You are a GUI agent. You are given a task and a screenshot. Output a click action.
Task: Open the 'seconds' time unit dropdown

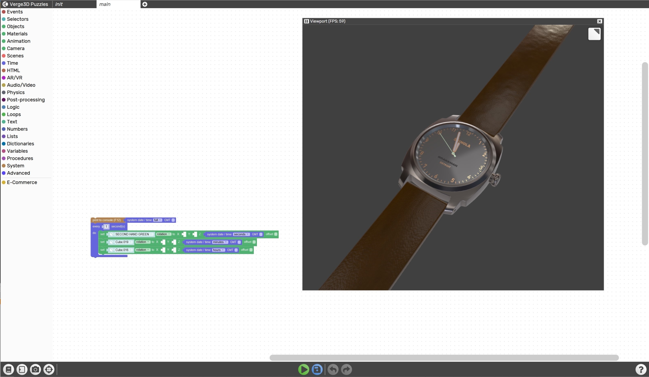(241, 234)
